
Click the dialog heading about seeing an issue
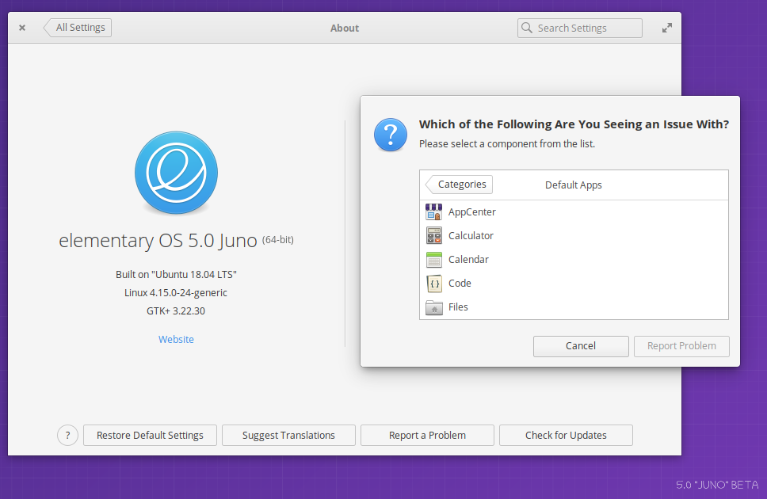pos(574,124)
